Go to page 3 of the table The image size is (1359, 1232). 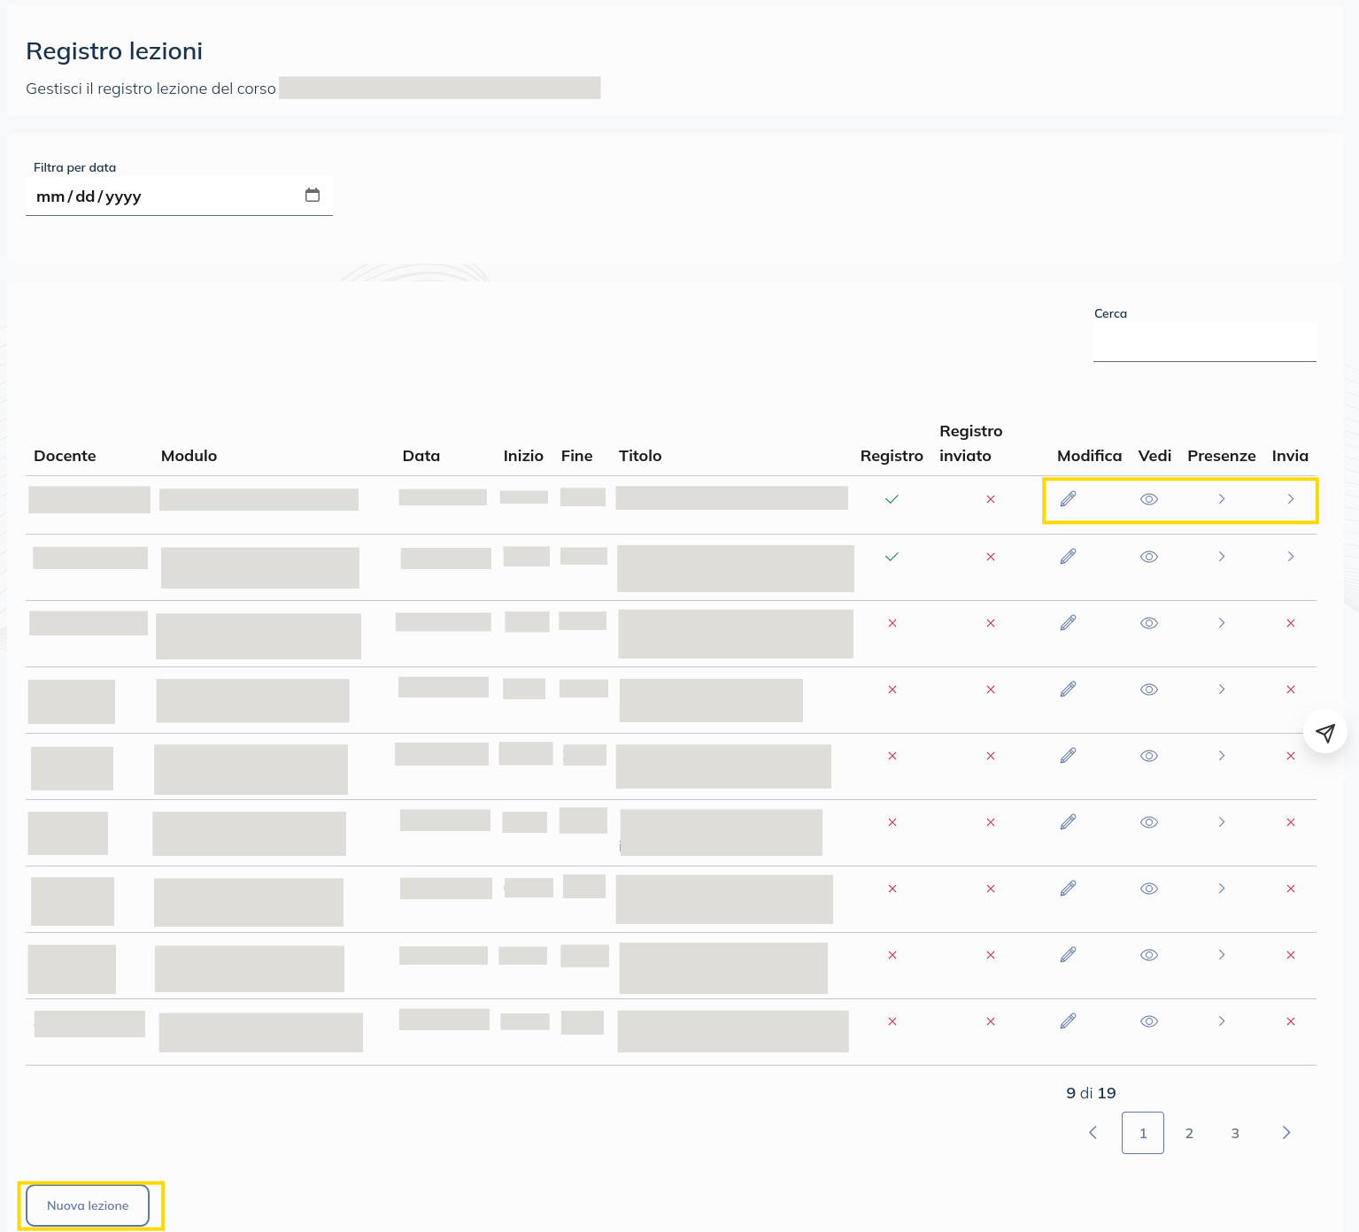1234,1133
